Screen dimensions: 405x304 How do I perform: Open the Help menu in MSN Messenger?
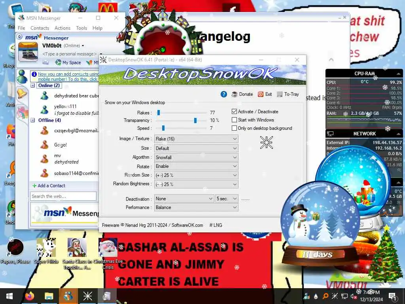pos(97,28)
